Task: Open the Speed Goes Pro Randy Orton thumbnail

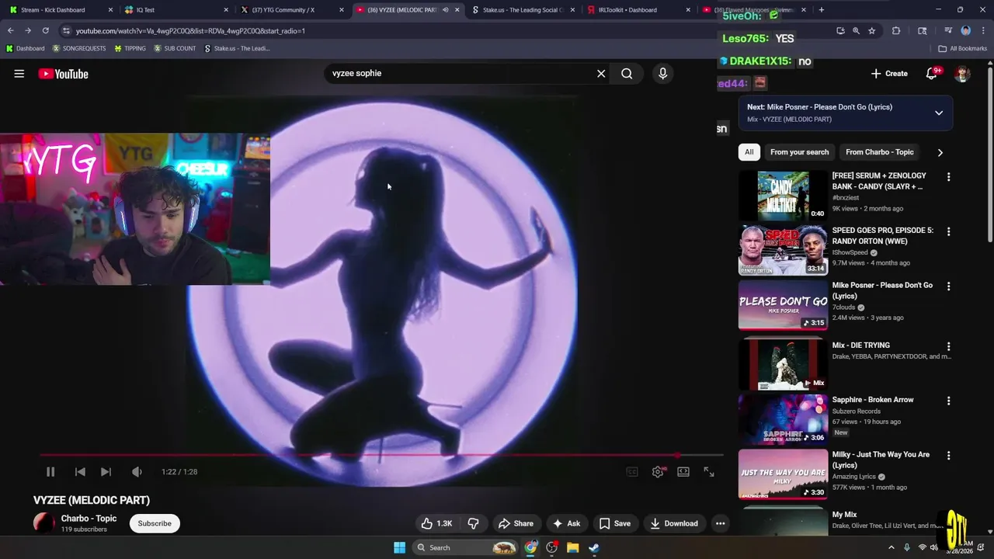Action: click(783, 250)
